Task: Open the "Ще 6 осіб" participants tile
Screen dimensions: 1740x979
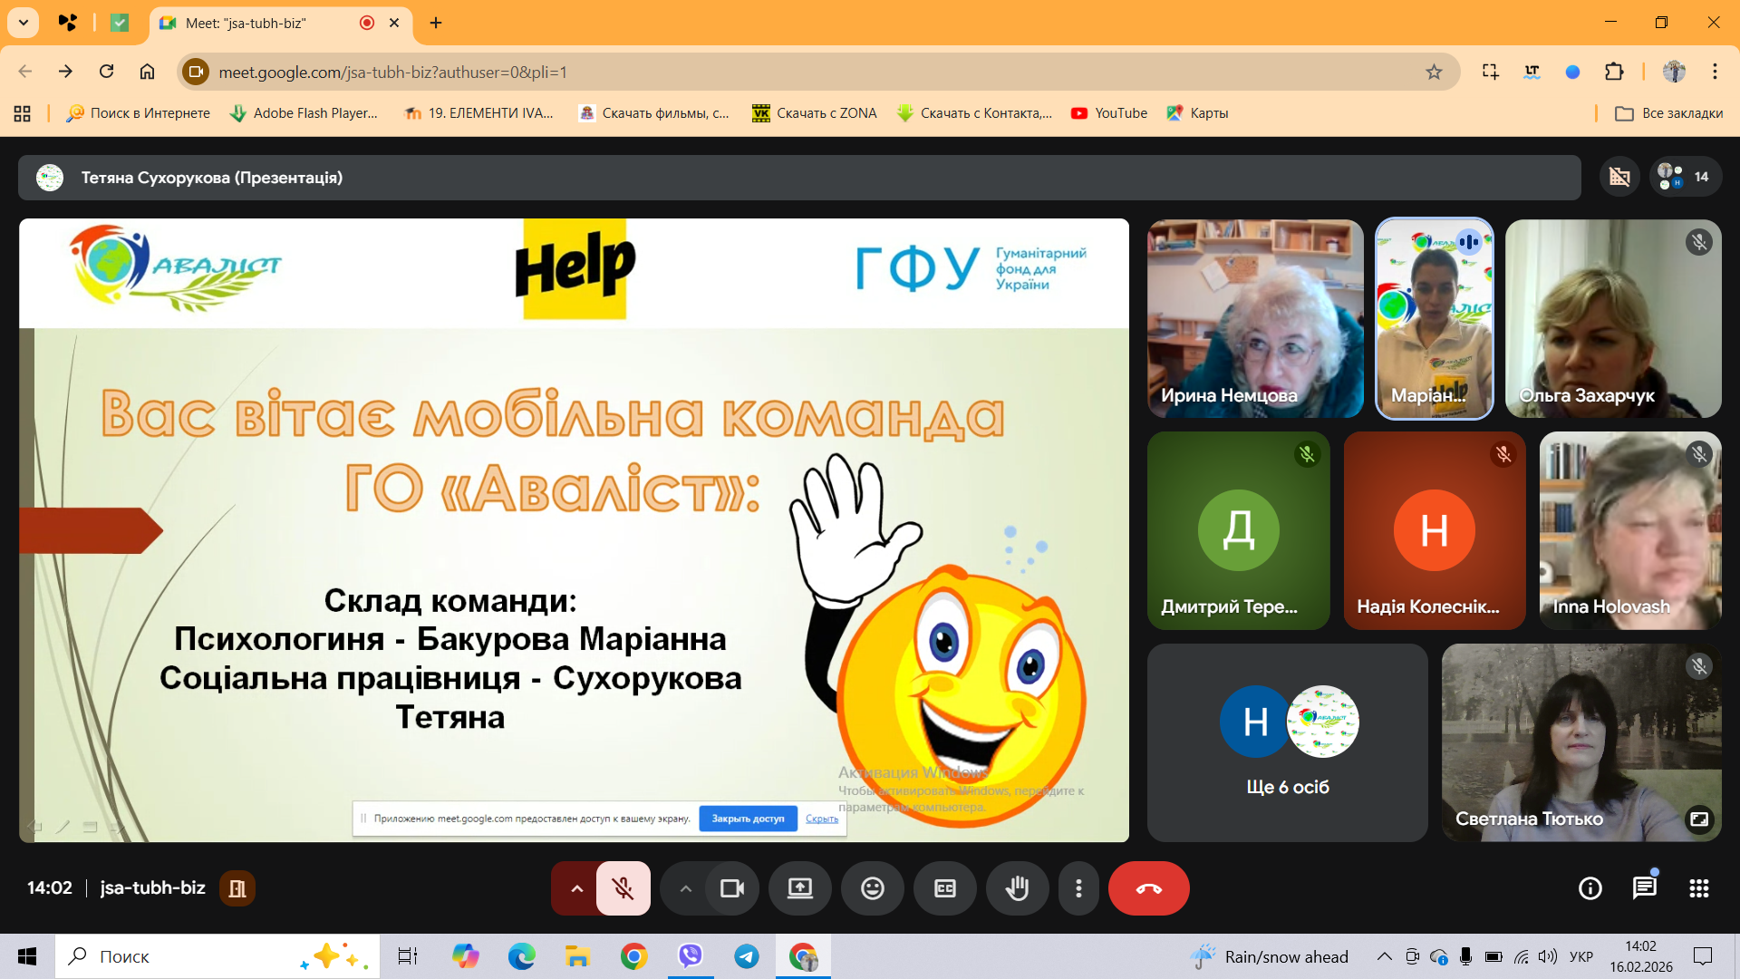Action: (x=1287, y=743)
